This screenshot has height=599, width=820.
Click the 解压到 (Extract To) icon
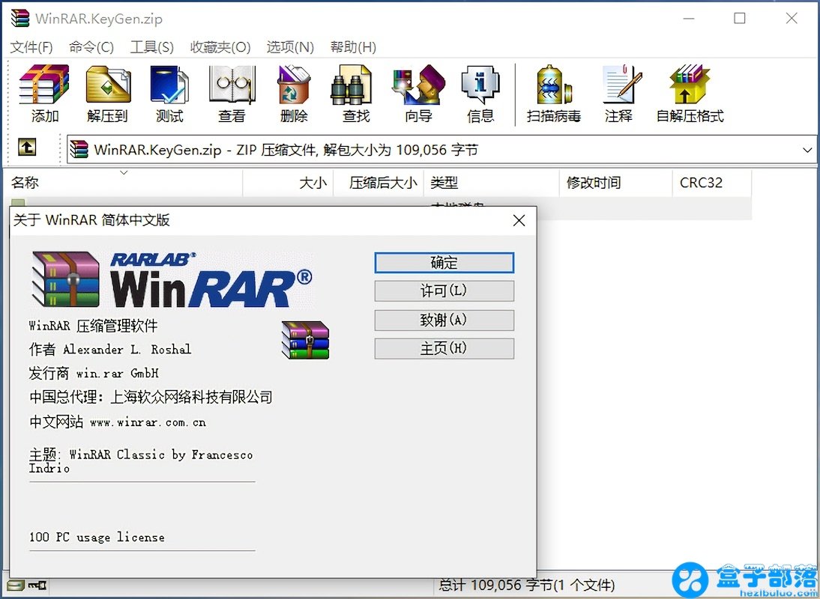click(108, 94)
